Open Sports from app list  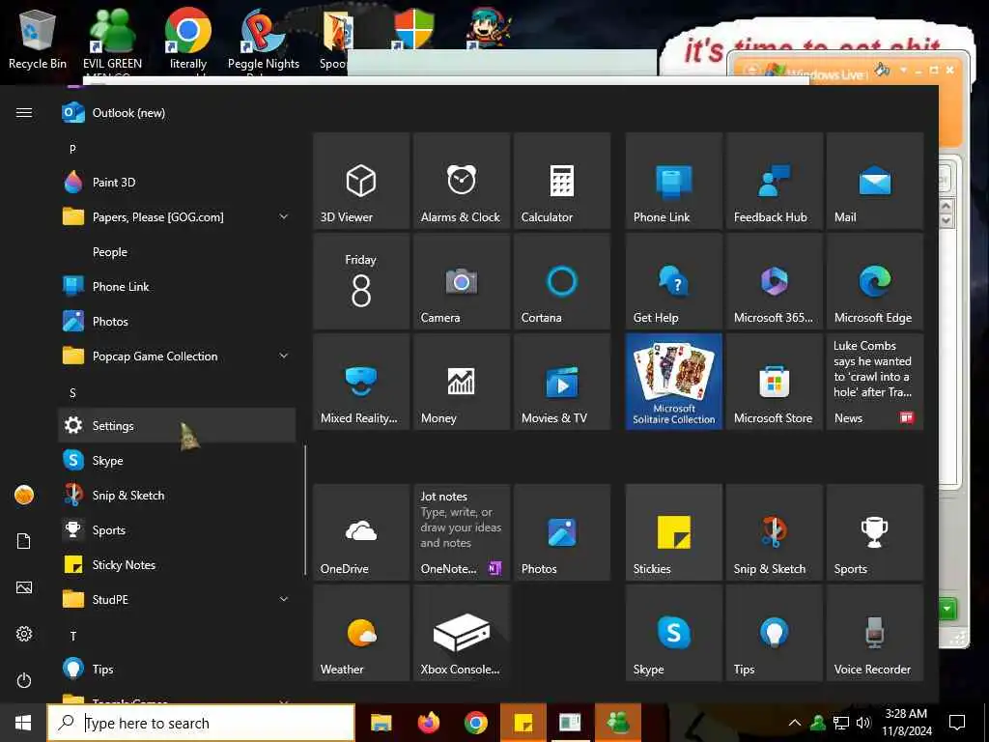tap(177, 530)
